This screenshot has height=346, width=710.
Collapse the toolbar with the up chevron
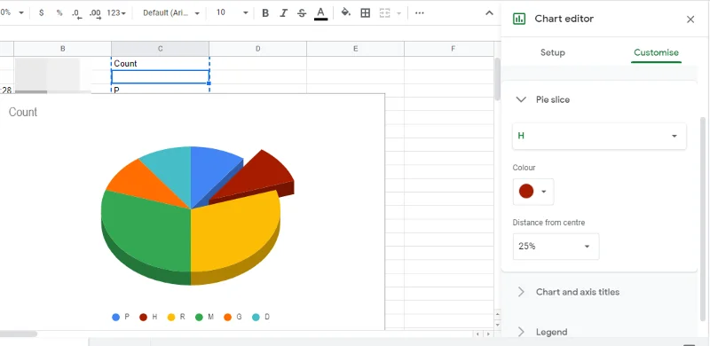(489, 13)
